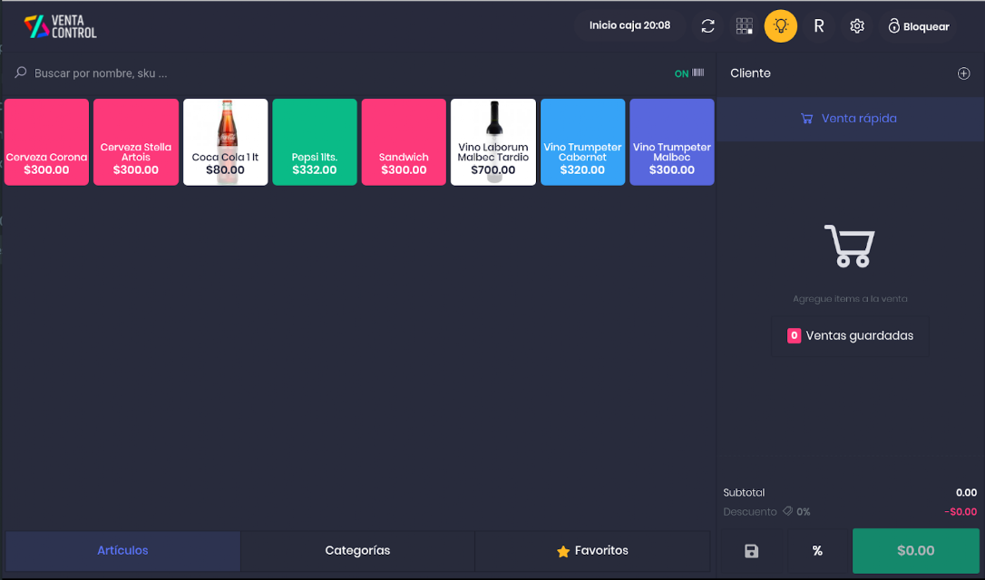Click the Cliente label
This screenshot has height=580, width=985.
coord(750,73)
